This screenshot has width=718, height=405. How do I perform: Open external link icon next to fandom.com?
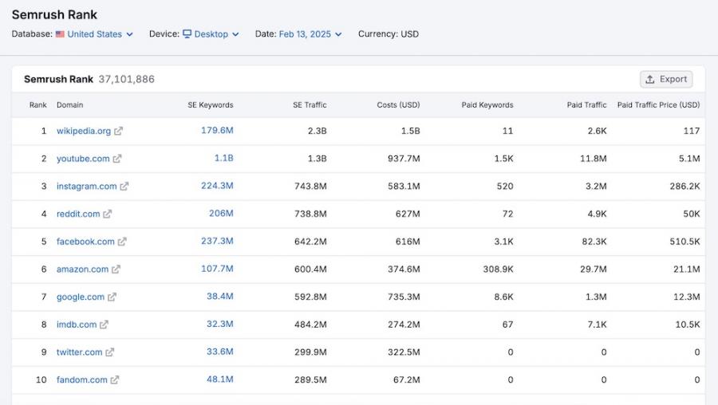point(114,379)
